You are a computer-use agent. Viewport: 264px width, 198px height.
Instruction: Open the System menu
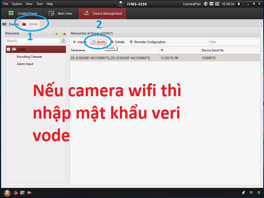(17, 4)
